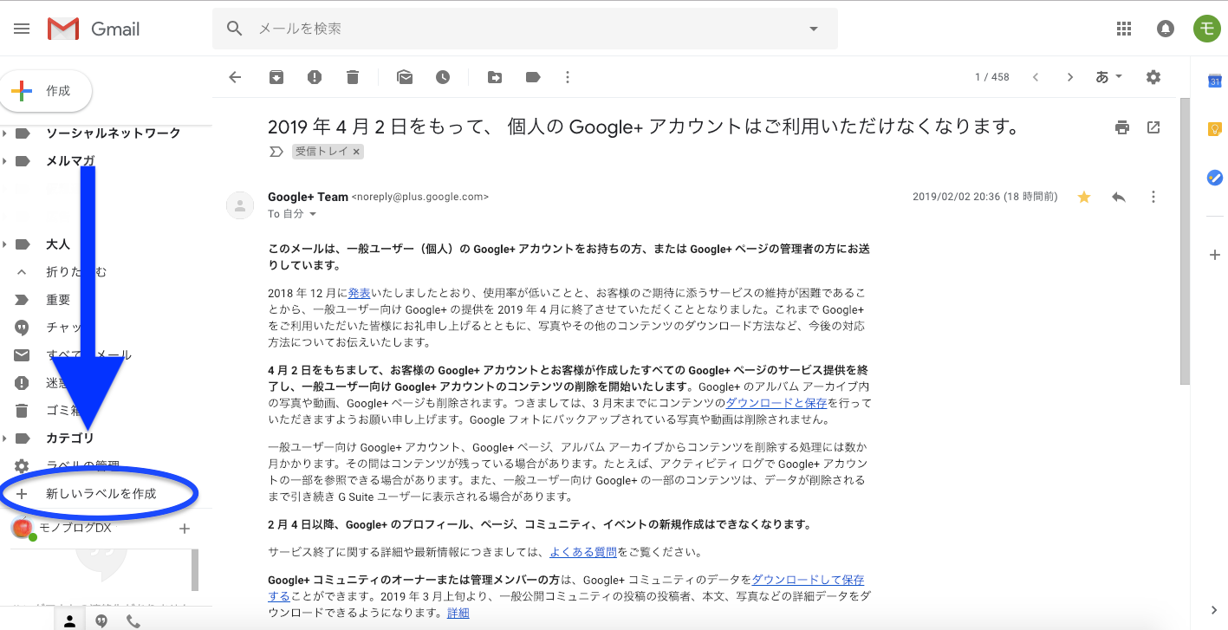Open the Labels icon in the toolbar
Screen dimensions: 1228x630
533,77
